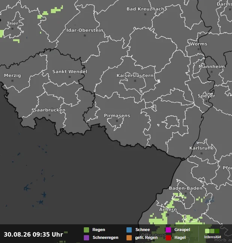Click the Merzig city marker

[12, 81]
